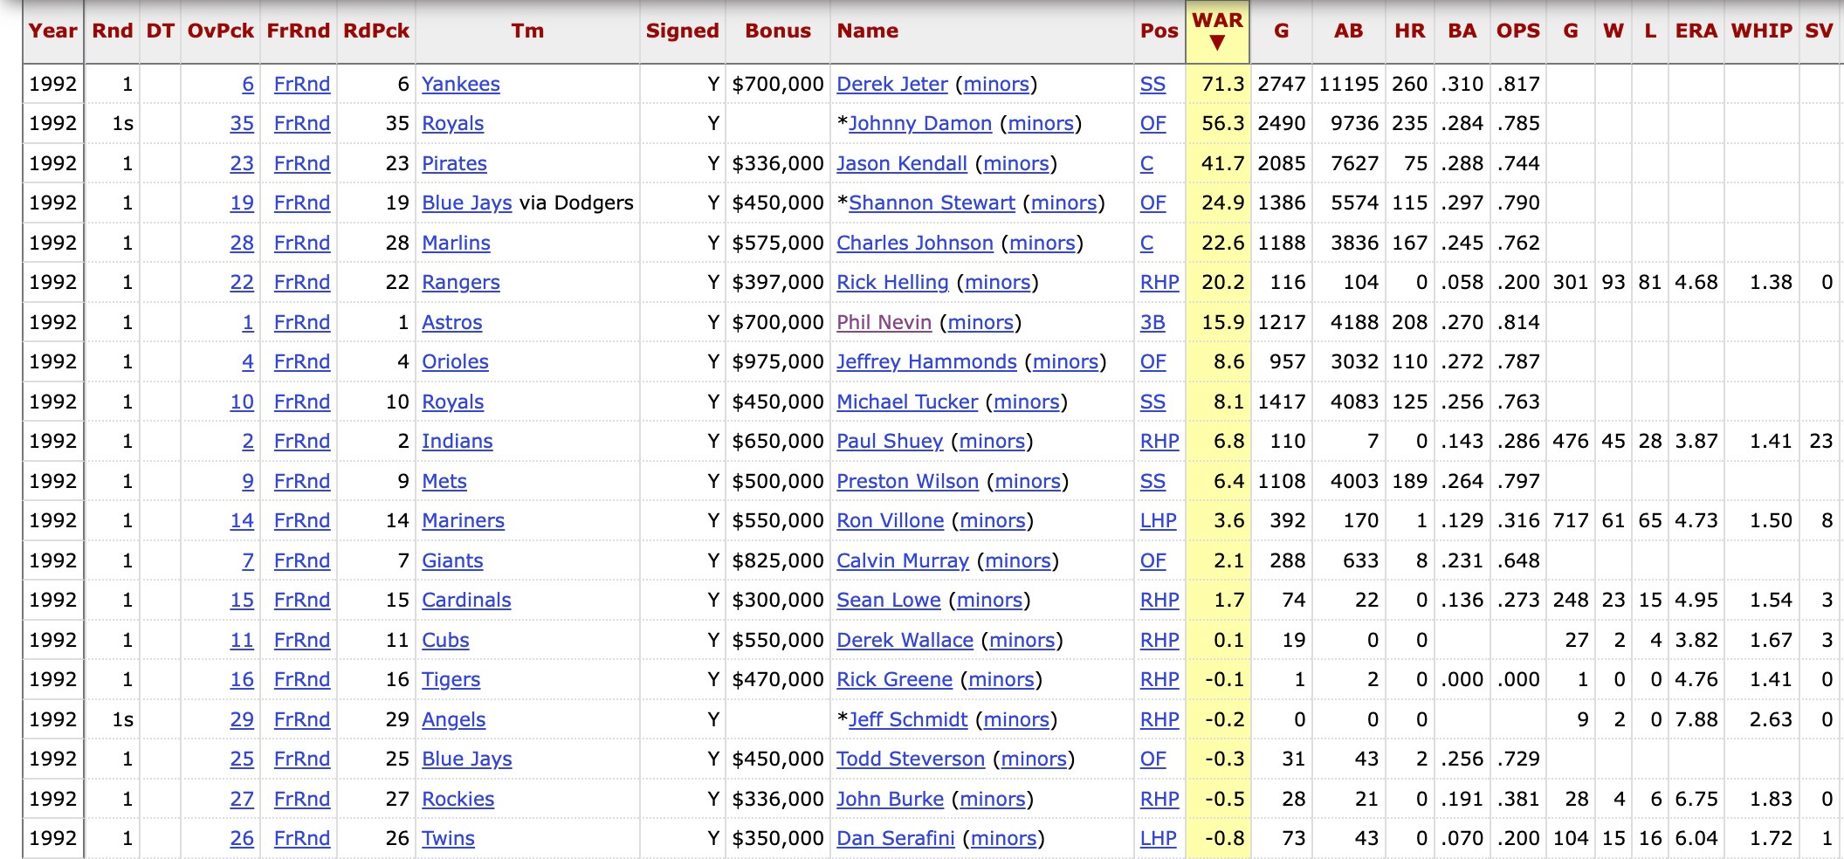The height and width of the screenshot is (859, 1844).
Task: Open Paul Shuey player page
Action: click(890, 442)
